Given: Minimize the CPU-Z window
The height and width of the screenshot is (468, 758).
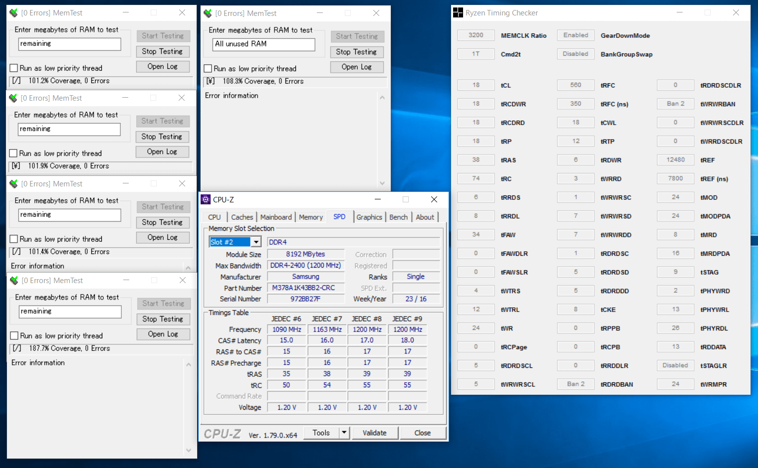Looking at the screenshot, I should point(378,199).
